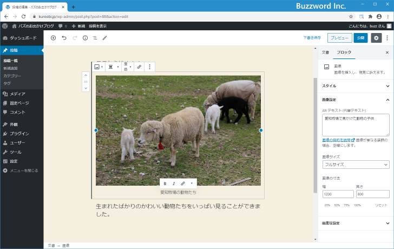Click the right image resize handle
The height and width of the screenshot is (249, 394).
[x=261, y=130]
